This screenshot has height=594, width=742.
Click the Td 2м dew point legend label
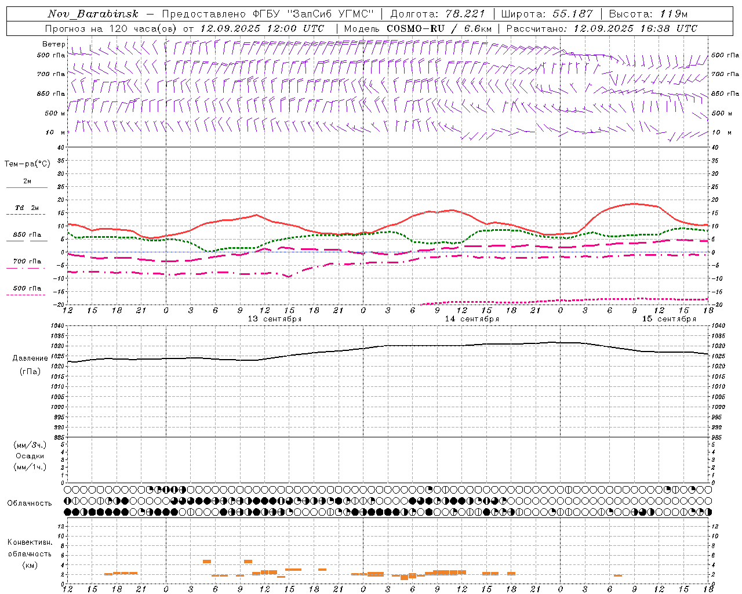[27, 208]
